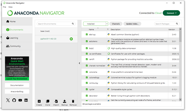
Task: Toggle the coloredlogs package checkbox
Action: pyautogui.click(x=87, y=78)
